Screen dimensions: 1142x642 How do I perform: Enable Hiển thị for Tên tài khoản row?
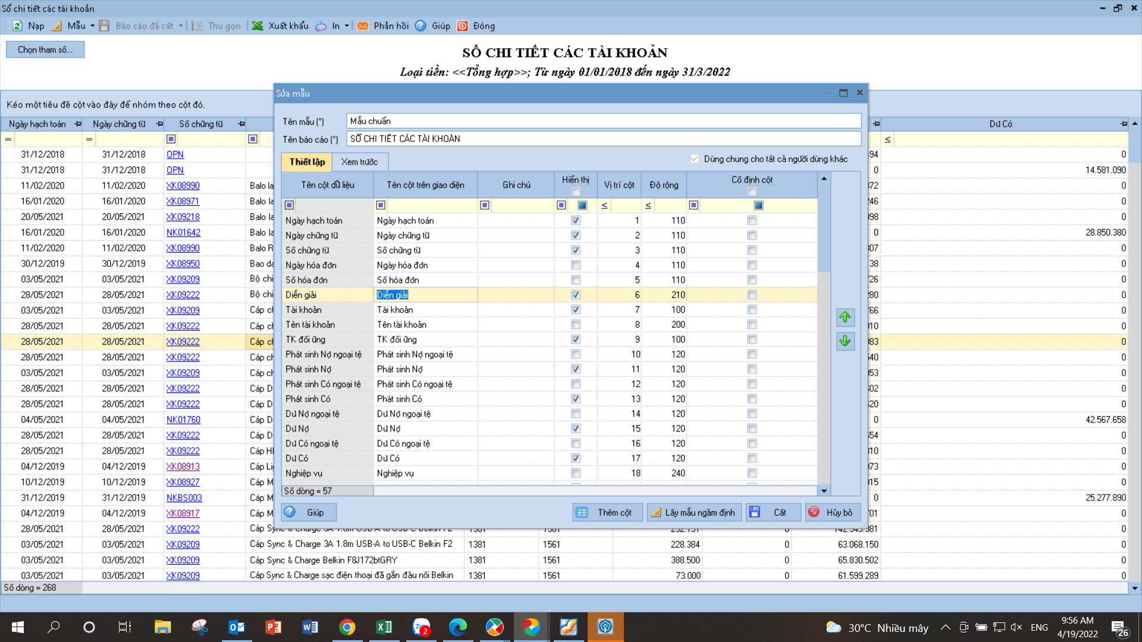click(576, 325)
